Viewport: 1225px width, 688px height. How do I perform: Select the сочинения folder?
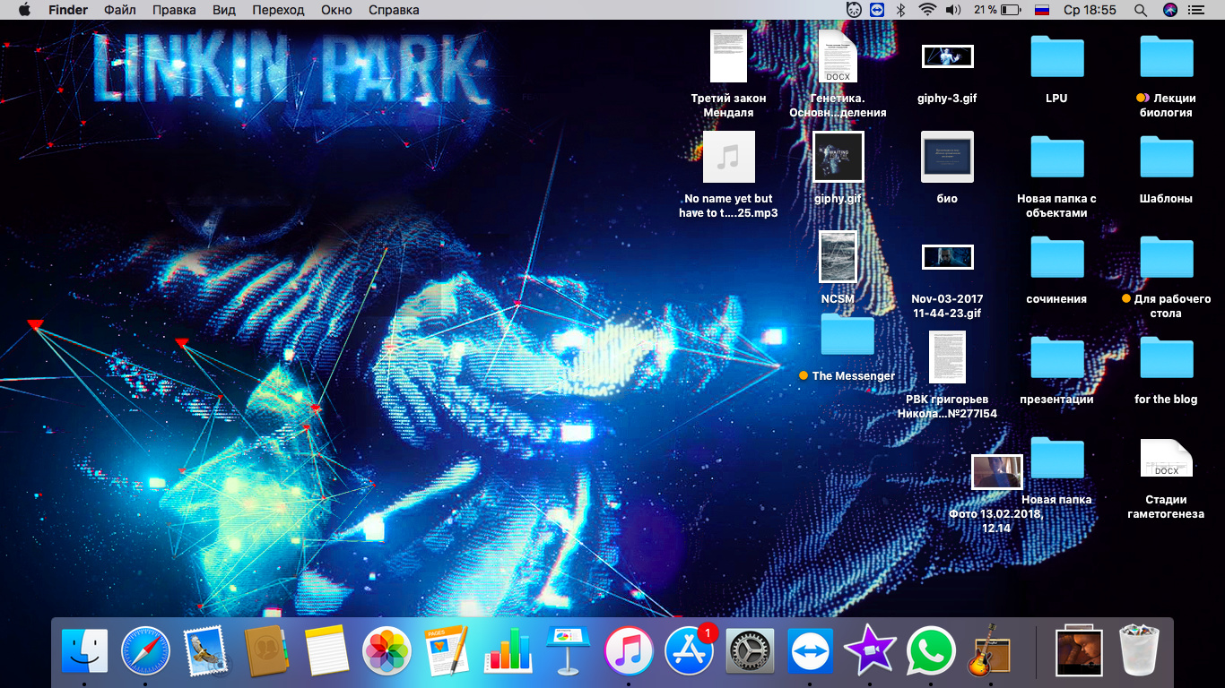1056,257
